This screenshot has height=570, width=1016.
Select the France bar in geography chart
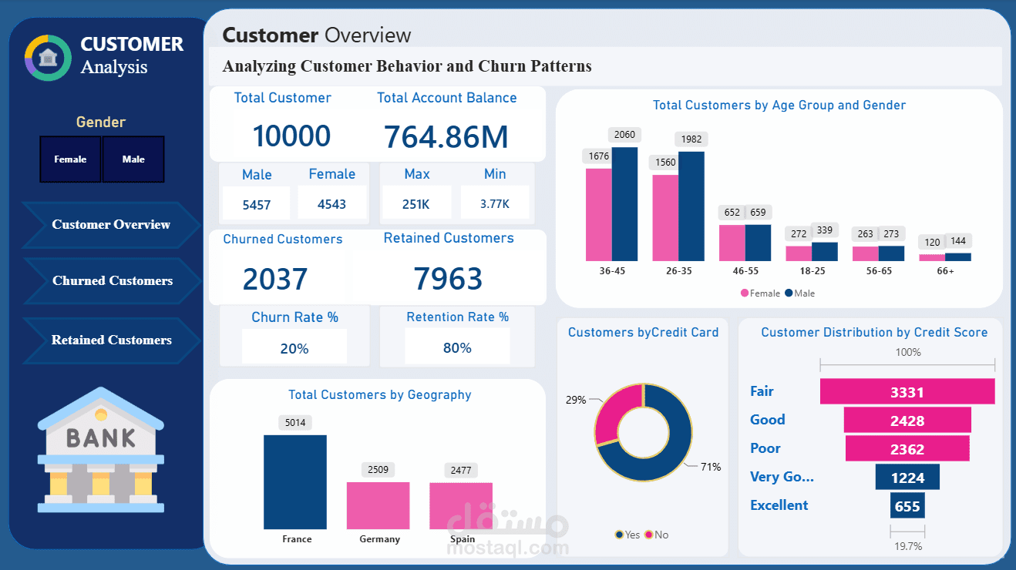tap(295, 482)
